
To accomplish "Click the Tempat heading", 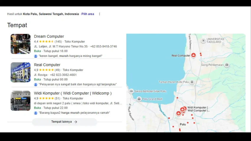I will (17, 25).
